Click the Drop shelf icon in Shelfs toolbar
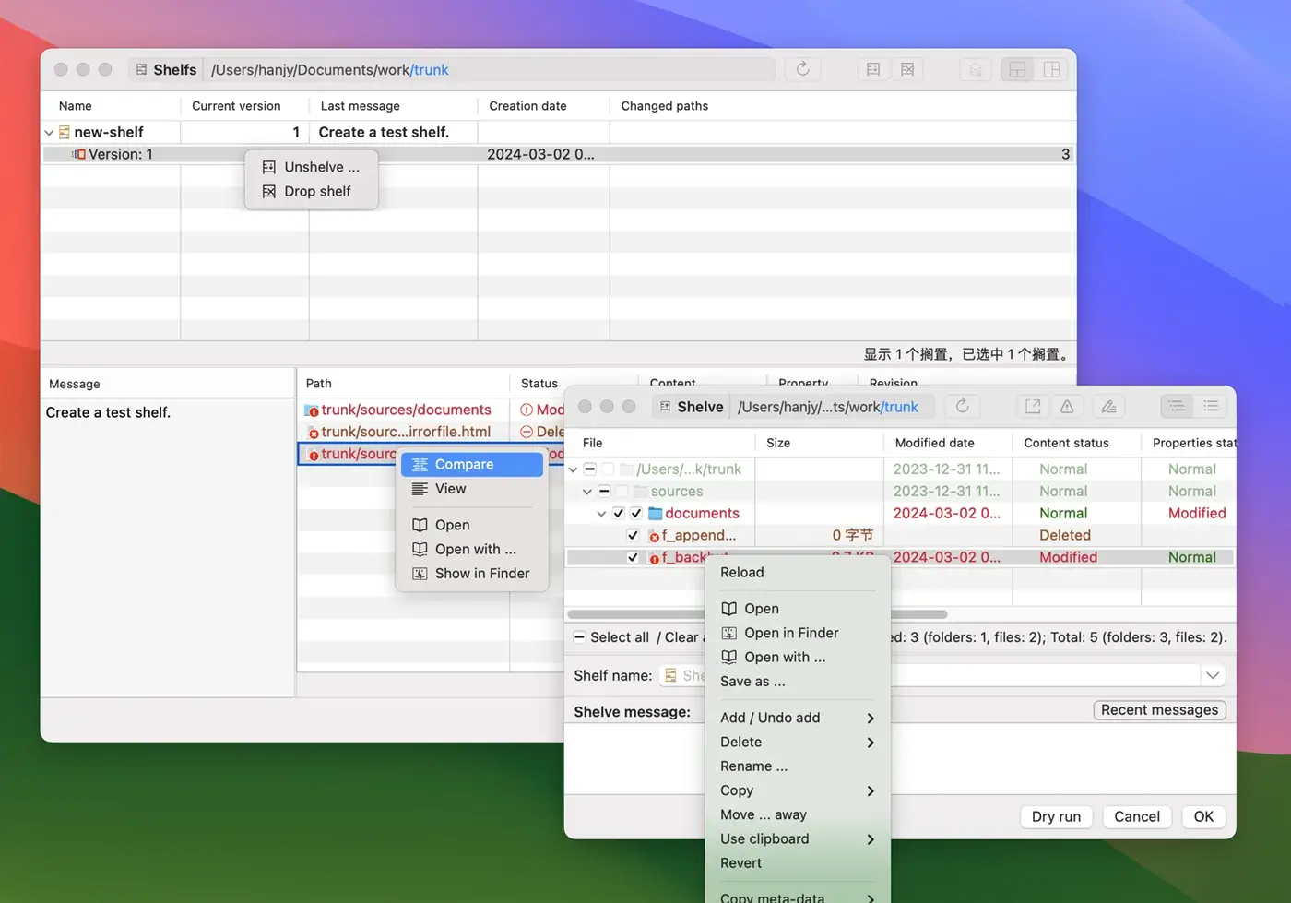1291x903 pixels. point(907,69)
